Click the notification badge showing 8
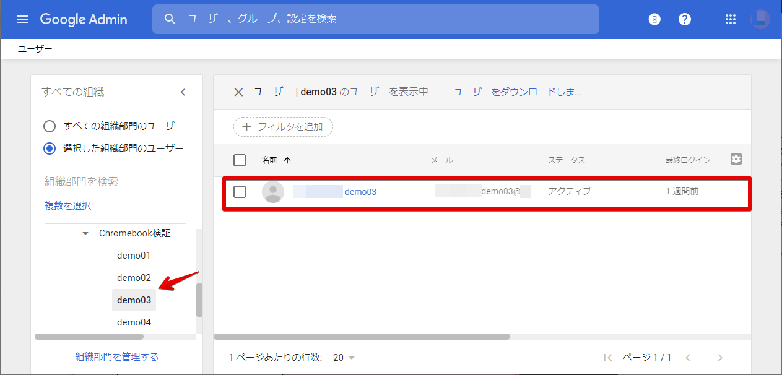The height and width of the screenshot is (375, 782). 654,19
